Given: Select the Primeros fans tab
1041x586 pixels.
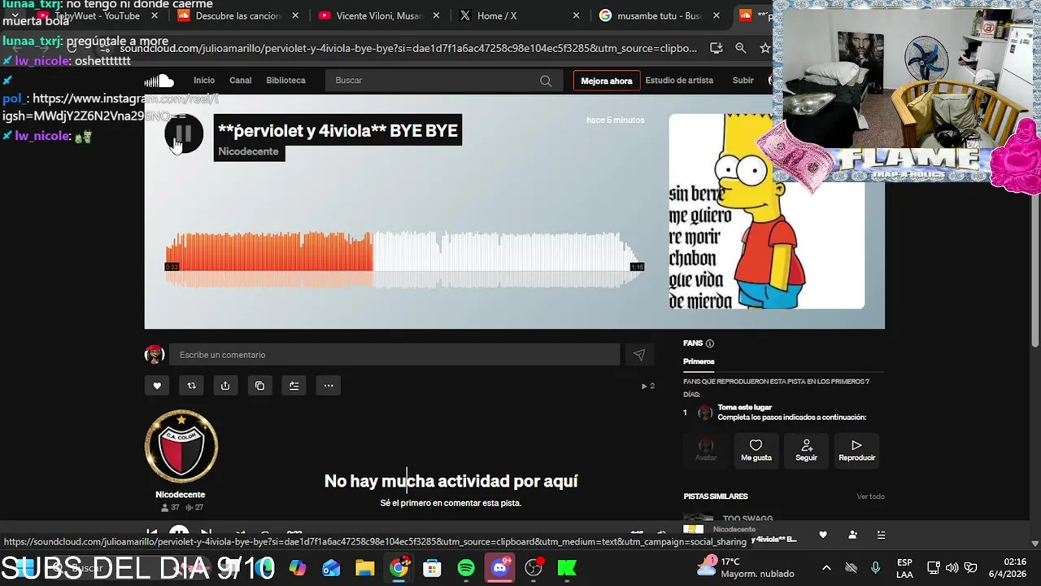Looking at the screenshot, I should click(699, 361).
